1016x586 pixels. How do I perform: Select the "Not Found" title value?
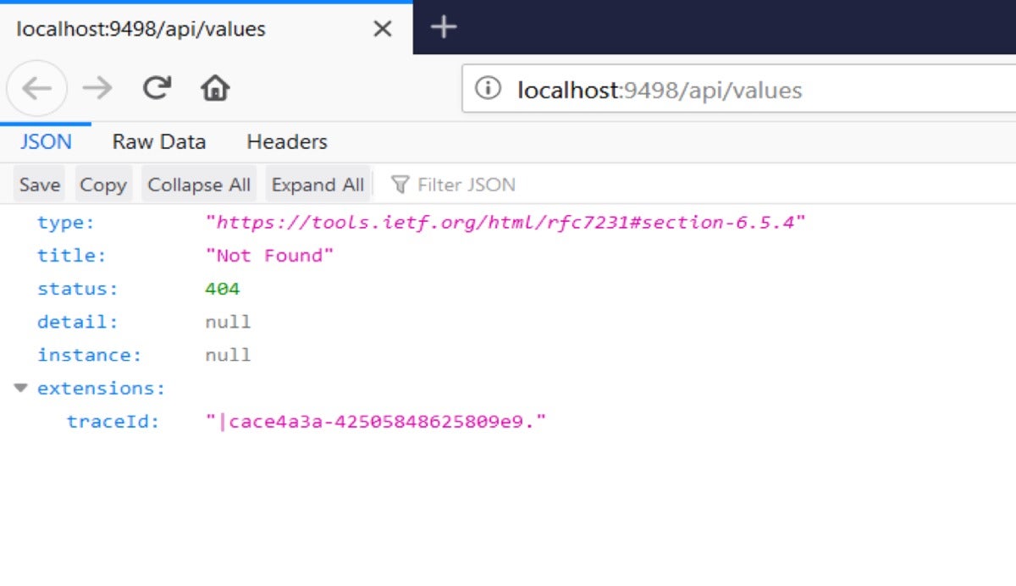pos(270,256)
